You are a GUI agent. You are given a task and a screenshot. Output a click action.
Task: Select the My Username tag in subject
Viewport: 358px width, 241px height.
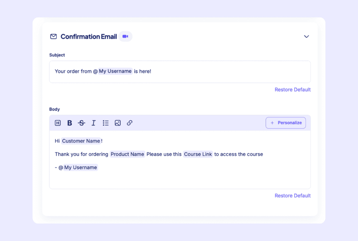[x=115, y=71]
